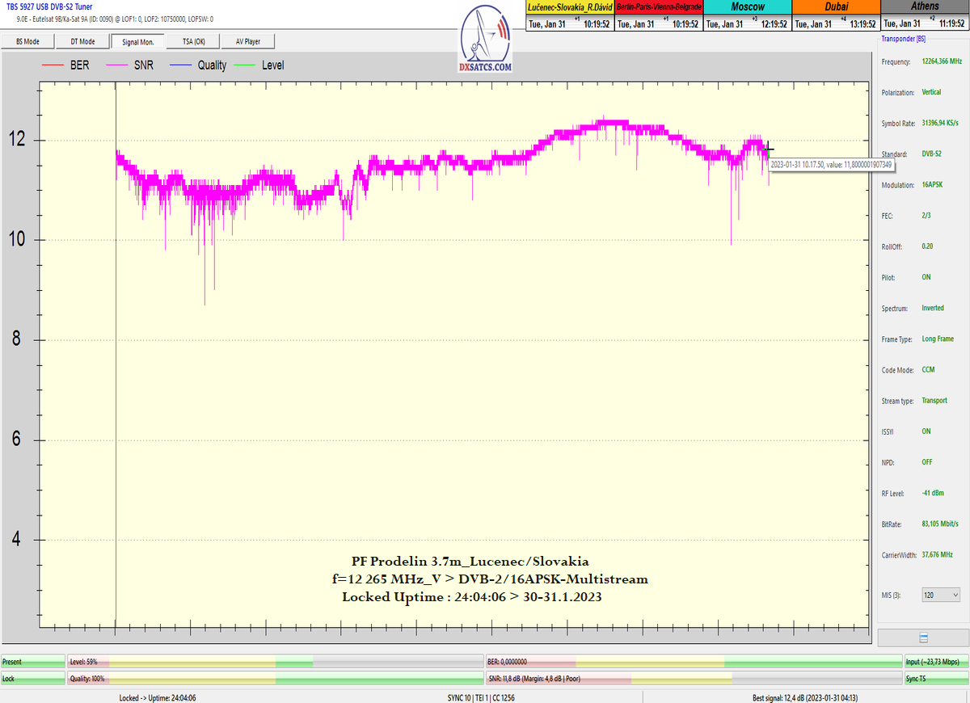This screenshot has height=703, width=970.
Task: Click the green Lock status indicator
Action: [32, 679]
